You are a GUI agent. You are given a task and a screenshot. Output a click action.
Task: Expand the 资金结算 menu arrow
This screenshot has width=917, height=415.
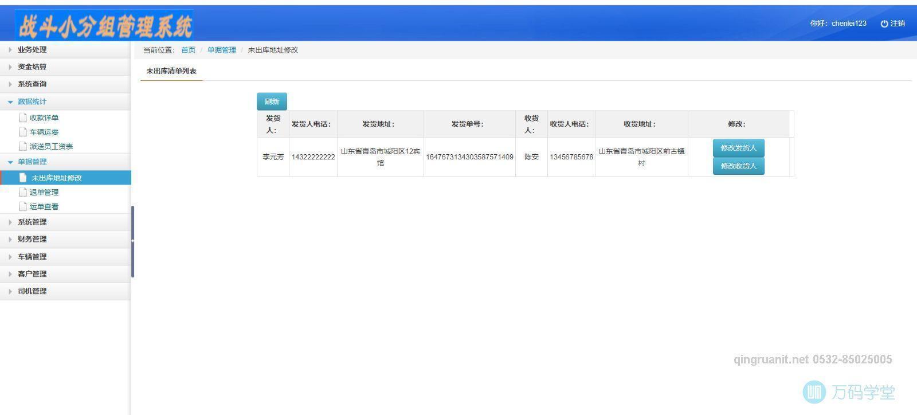pyautogui.click(x=10, y=67)
